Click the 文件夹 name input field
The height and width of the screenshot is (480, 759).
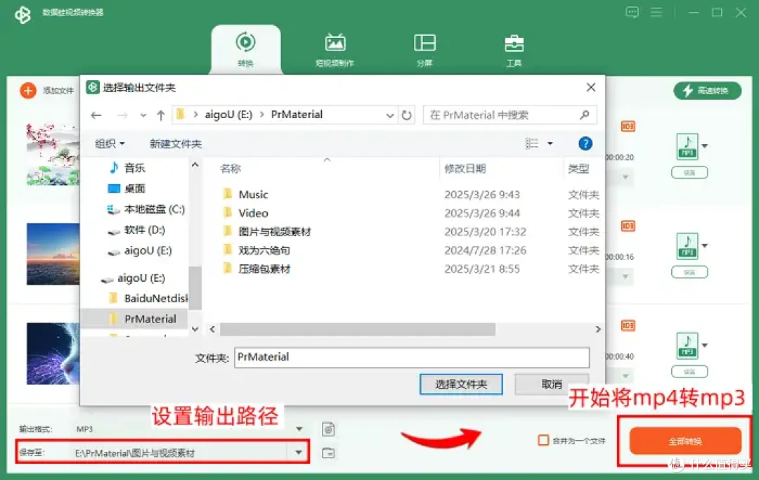(x=412, y=357)
